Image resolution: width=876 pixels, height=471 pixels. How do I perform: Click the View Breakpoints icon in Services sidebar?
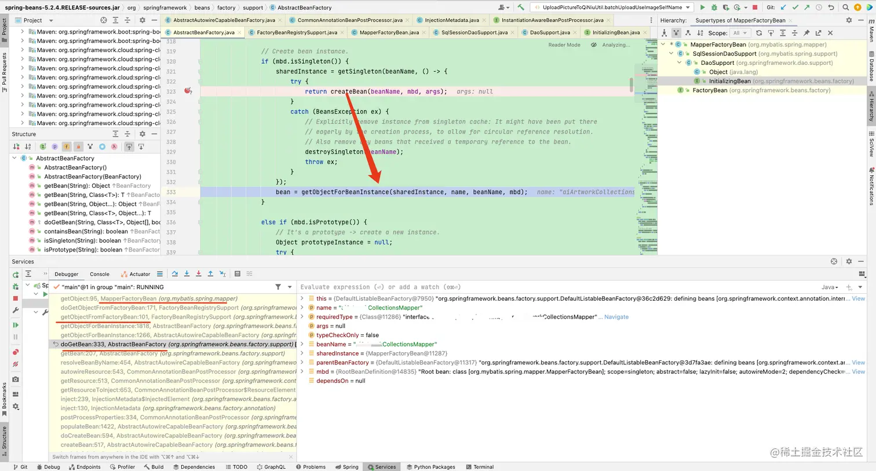[16, 352]
